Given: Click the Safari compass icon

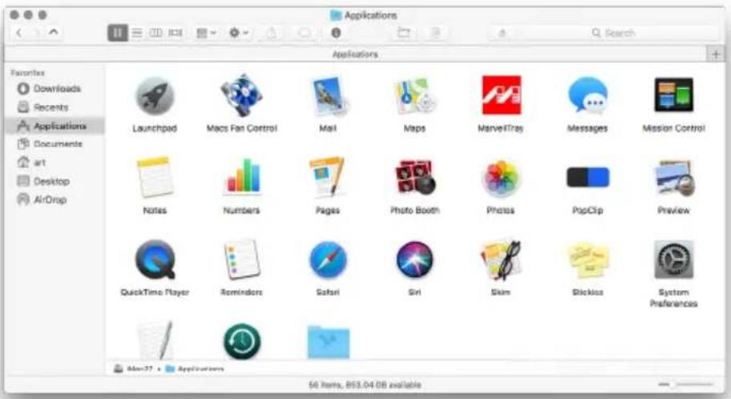Looking at the screenshot, I should click(x=328, y=260).
